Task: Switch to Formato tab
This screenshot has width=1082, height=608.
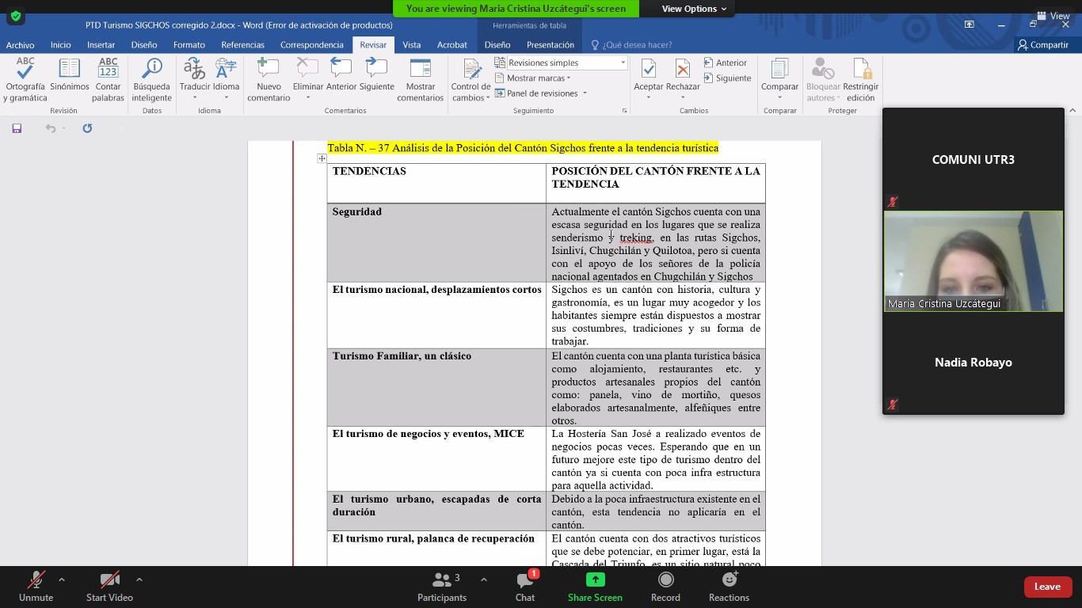Action: pyautogui.click(x=189, y=45)
